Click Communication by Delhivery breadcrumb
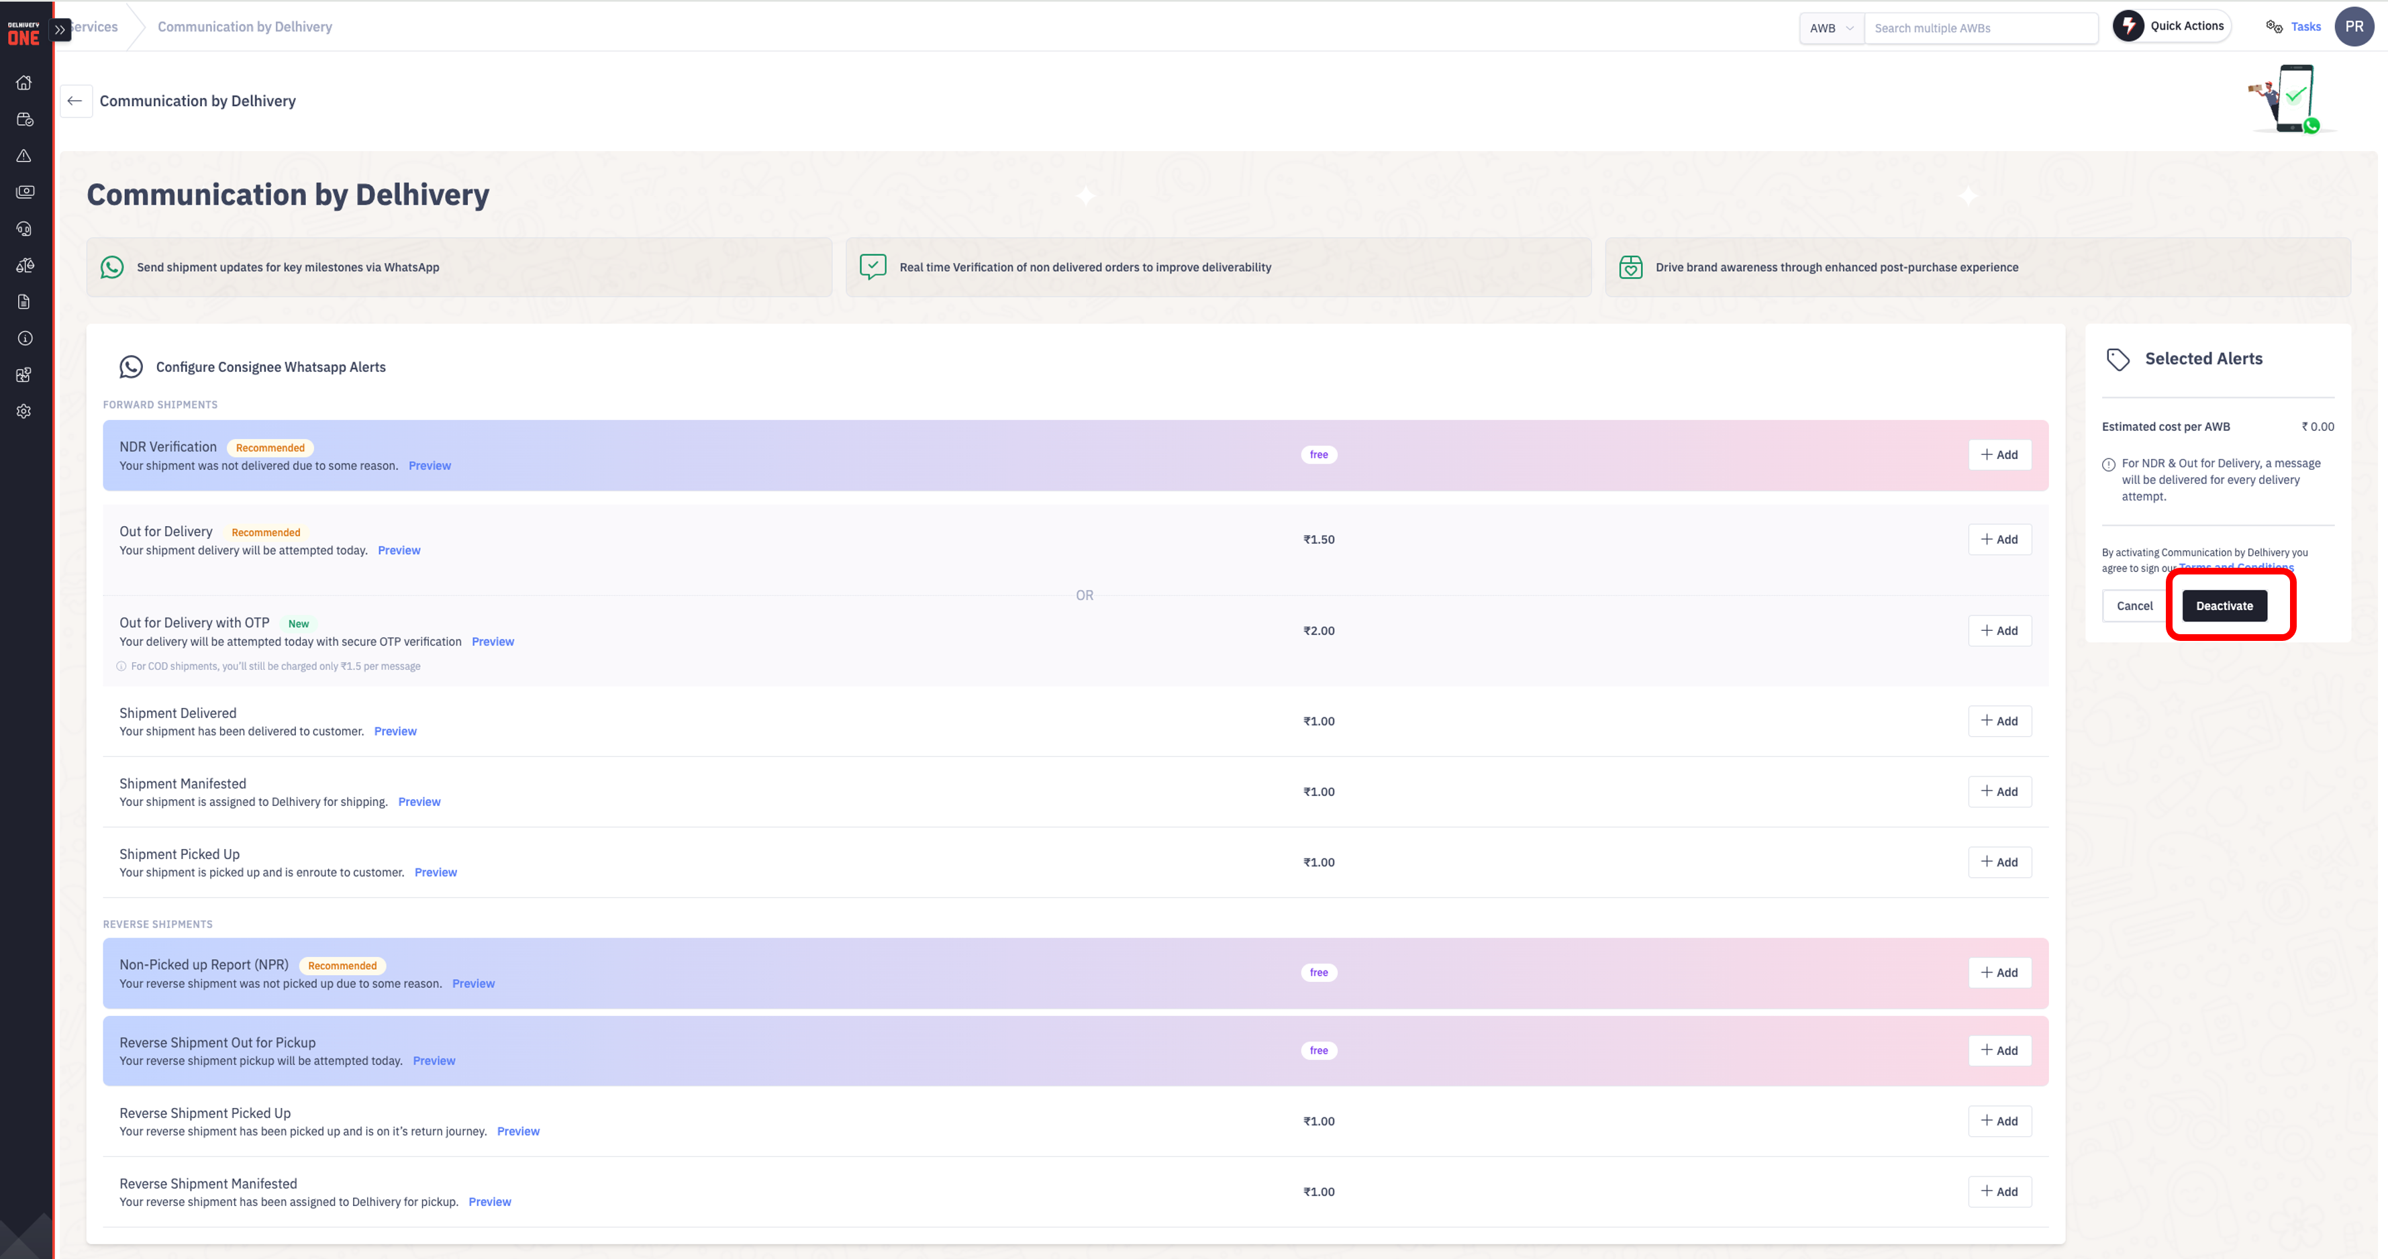Viewport: 2388px width, 1259px height. (x=245, y=27)
